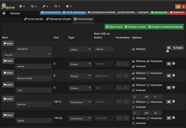Switch to Réception d'ordre tab
186x128 pixels.
(x=58, y=19)
